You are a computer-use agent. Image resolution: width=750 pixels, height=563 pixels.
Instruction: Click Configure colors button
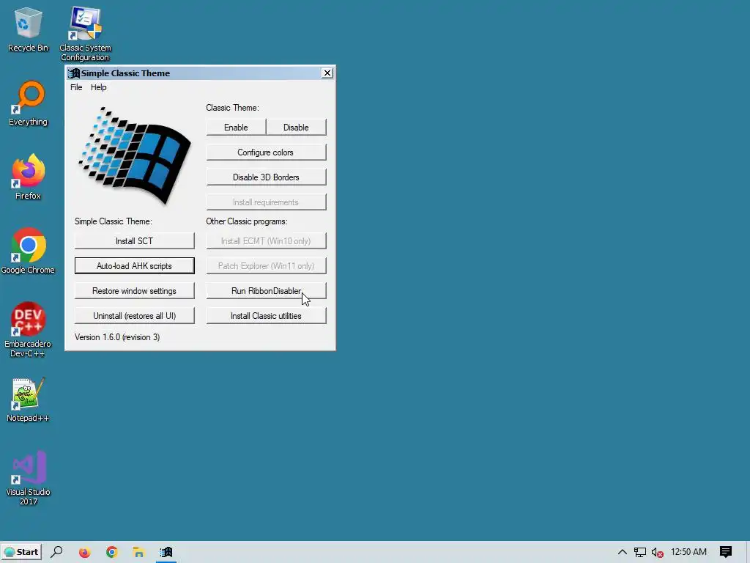(x=266, y=152)
